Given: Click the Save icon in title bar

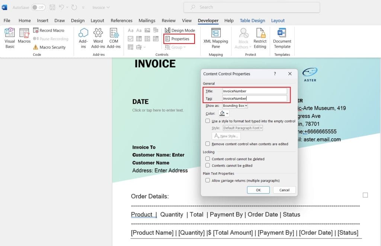Looking at the screenshot, I should [52, 7].
